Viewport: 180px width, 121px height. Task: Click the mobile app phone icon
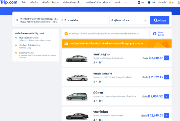click(139, 2)
